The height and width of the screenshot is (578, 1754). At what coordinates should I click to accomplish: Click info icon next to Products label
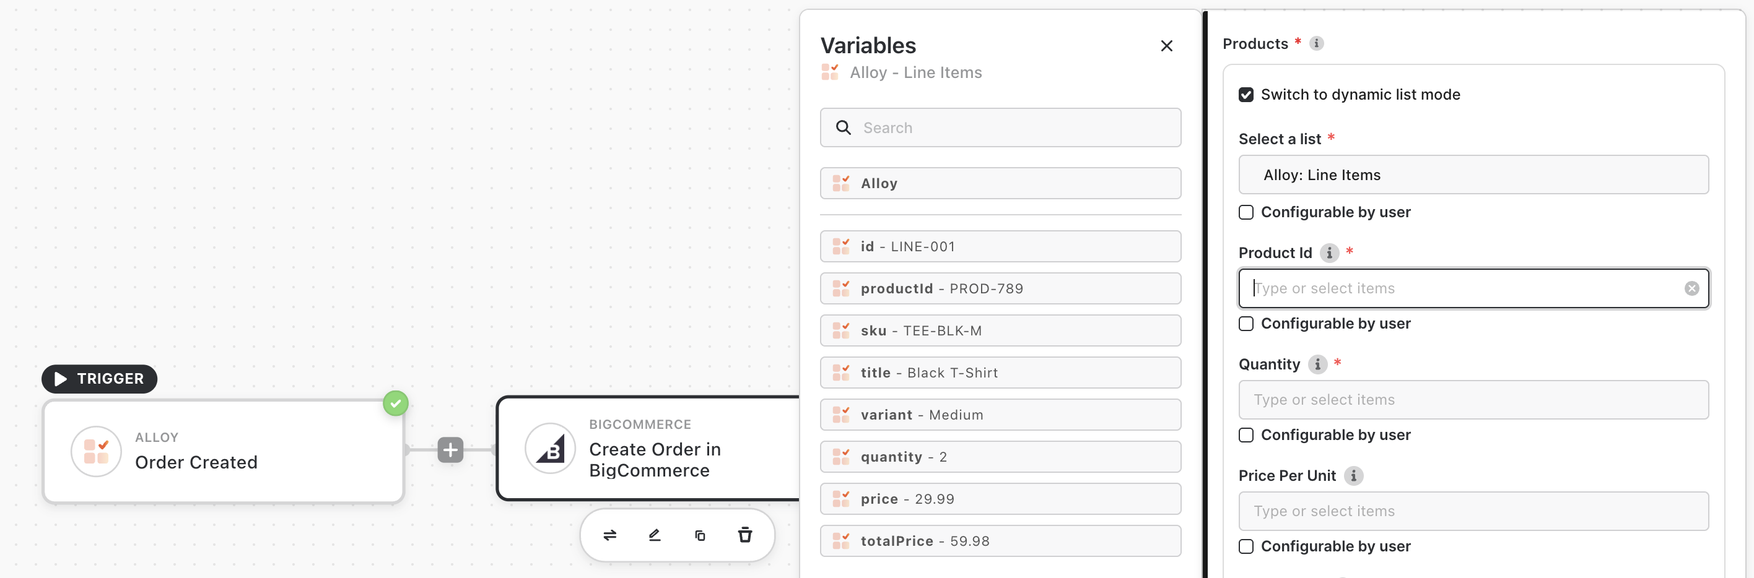click(1316, 43)
